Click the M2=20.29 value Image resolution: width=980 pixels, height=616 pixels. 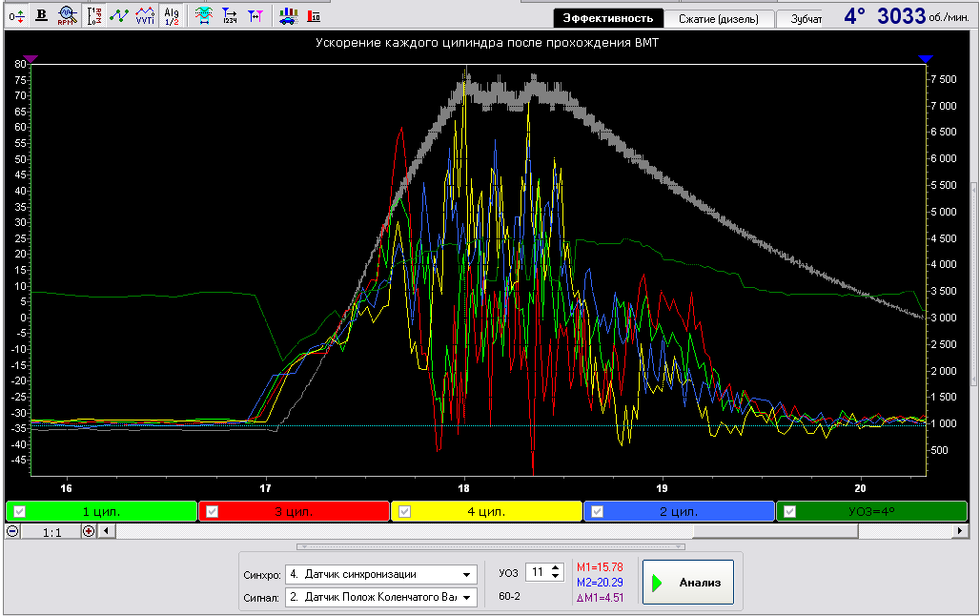(600, 583)
